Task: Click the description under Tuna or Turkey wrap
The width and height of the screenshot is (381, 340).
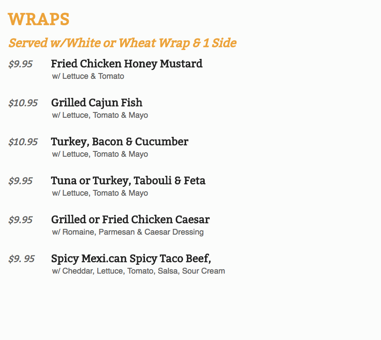Action: point(100,193)
